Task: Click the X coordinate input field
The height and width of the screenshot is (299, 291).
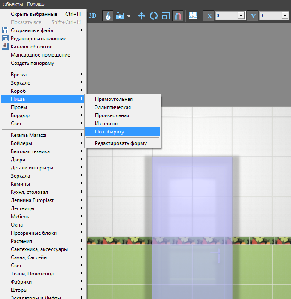Action: [x=227, y=15]
